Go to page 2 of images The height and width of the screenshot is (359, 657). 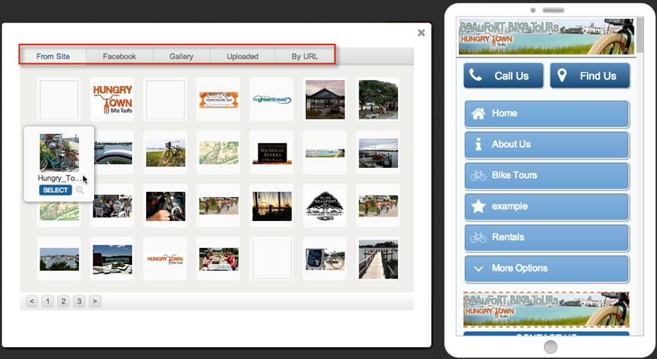point(64,301)
